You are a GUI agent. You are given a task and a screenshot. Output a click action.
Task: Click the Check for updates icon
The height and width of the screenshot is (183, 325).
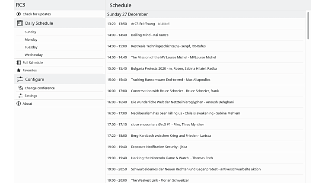pyautogui.click(x=19, y=14)
